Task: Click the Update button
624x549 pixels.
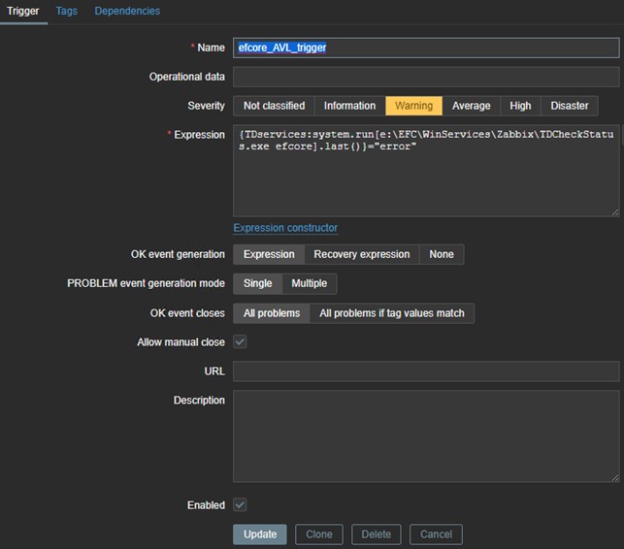Action: pyautogui.click(x=259, y=534)
